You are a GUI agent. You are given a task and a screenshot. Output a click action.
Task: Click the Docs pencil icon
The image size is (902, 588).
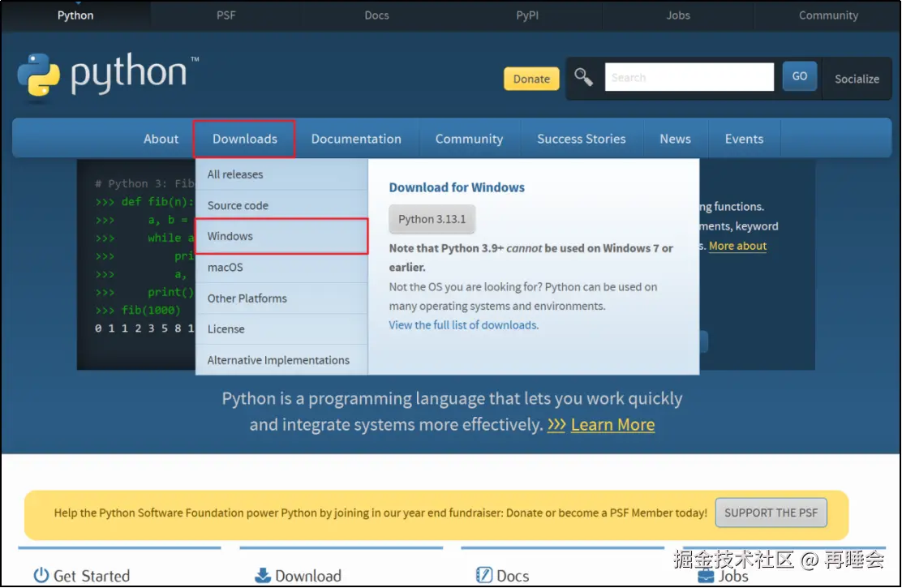[x=484, y=575]
